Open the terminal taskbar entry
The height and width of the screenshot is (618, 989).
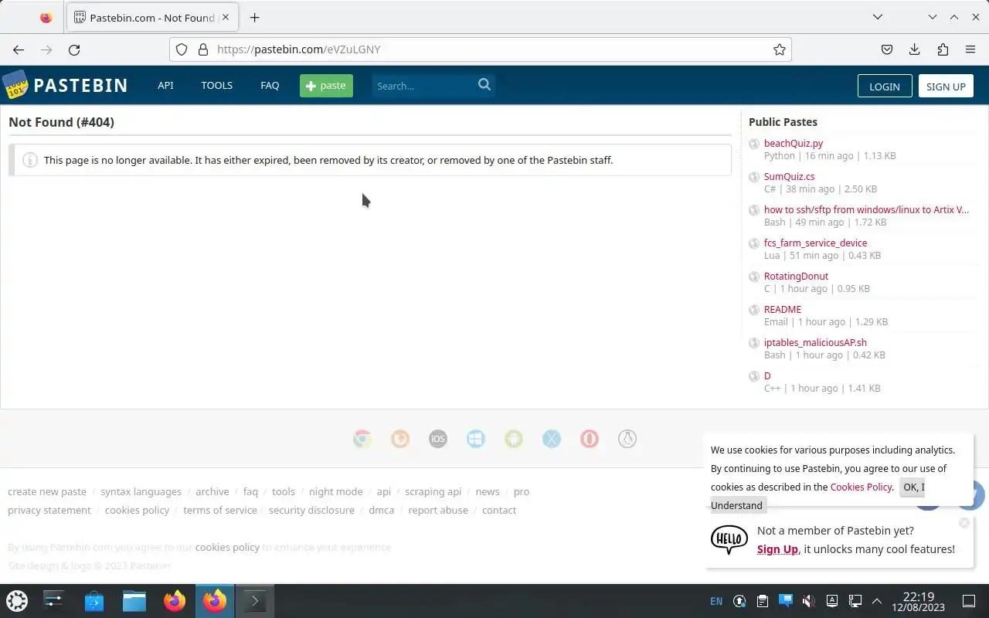point(255,600)
